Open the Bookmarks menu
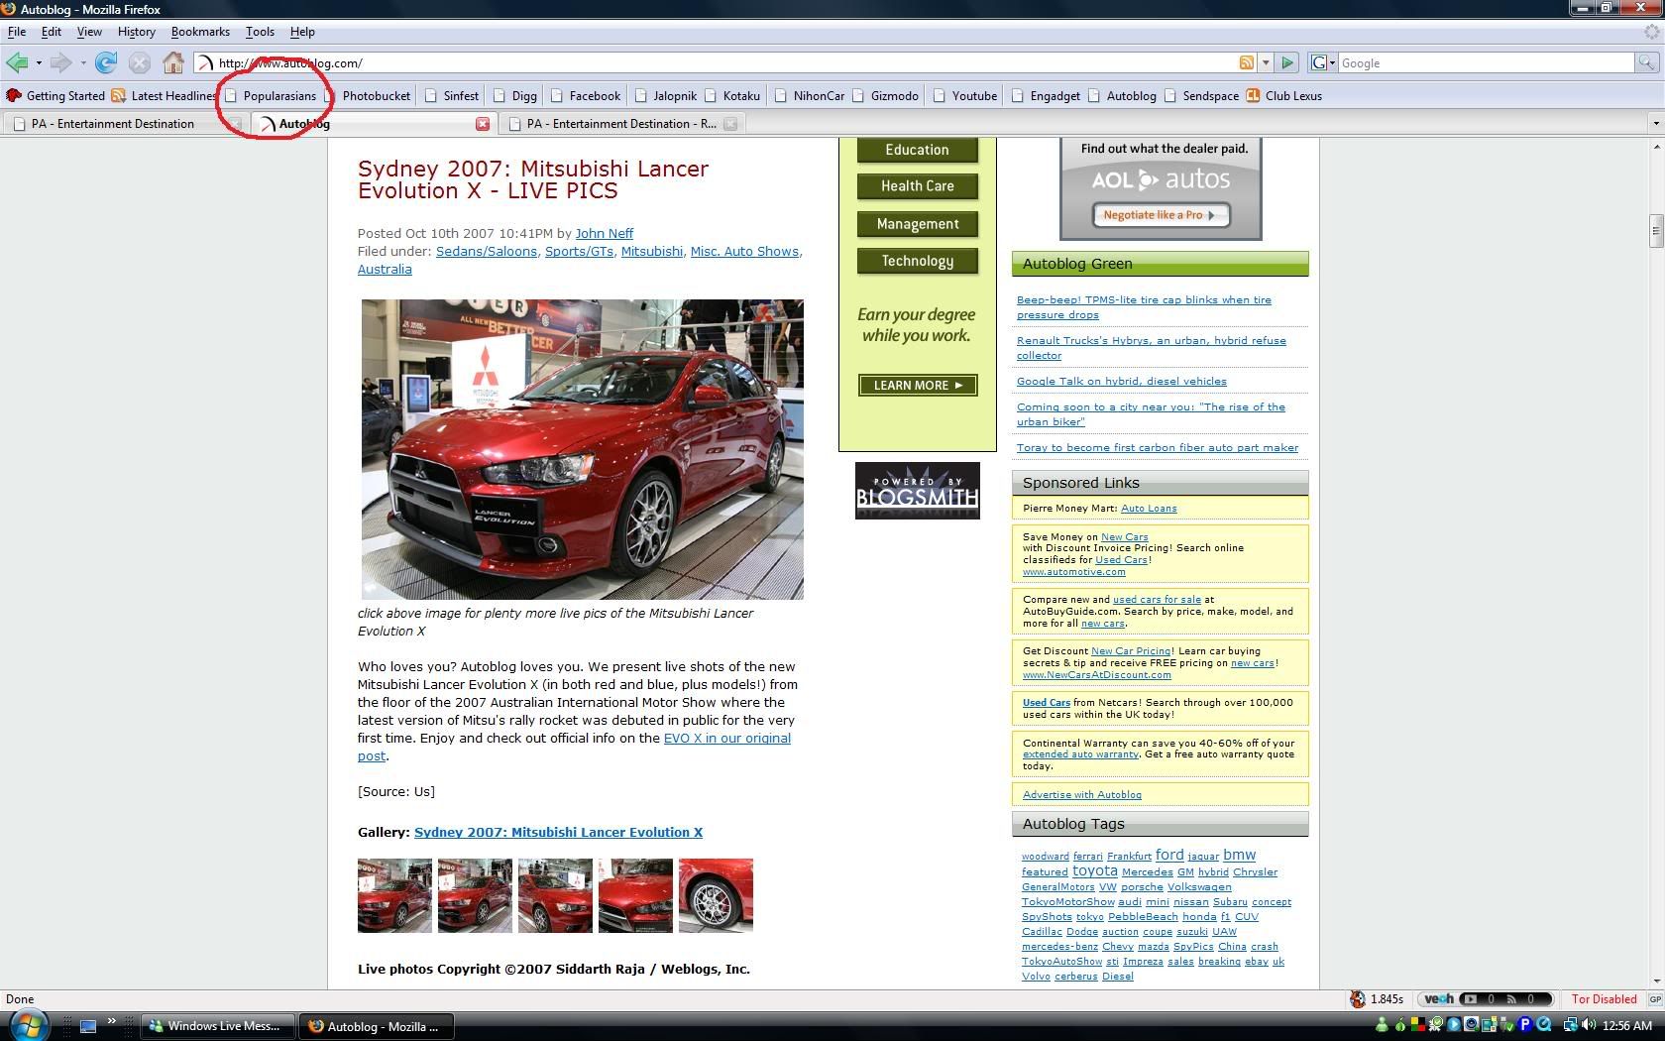This screenshot has height=1041, width=1665. [200, 32]
